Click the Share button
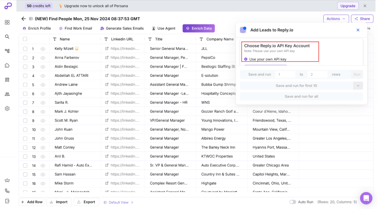This screenshot has width=377, height=209. pyautogui.click(x=362, y=19)
